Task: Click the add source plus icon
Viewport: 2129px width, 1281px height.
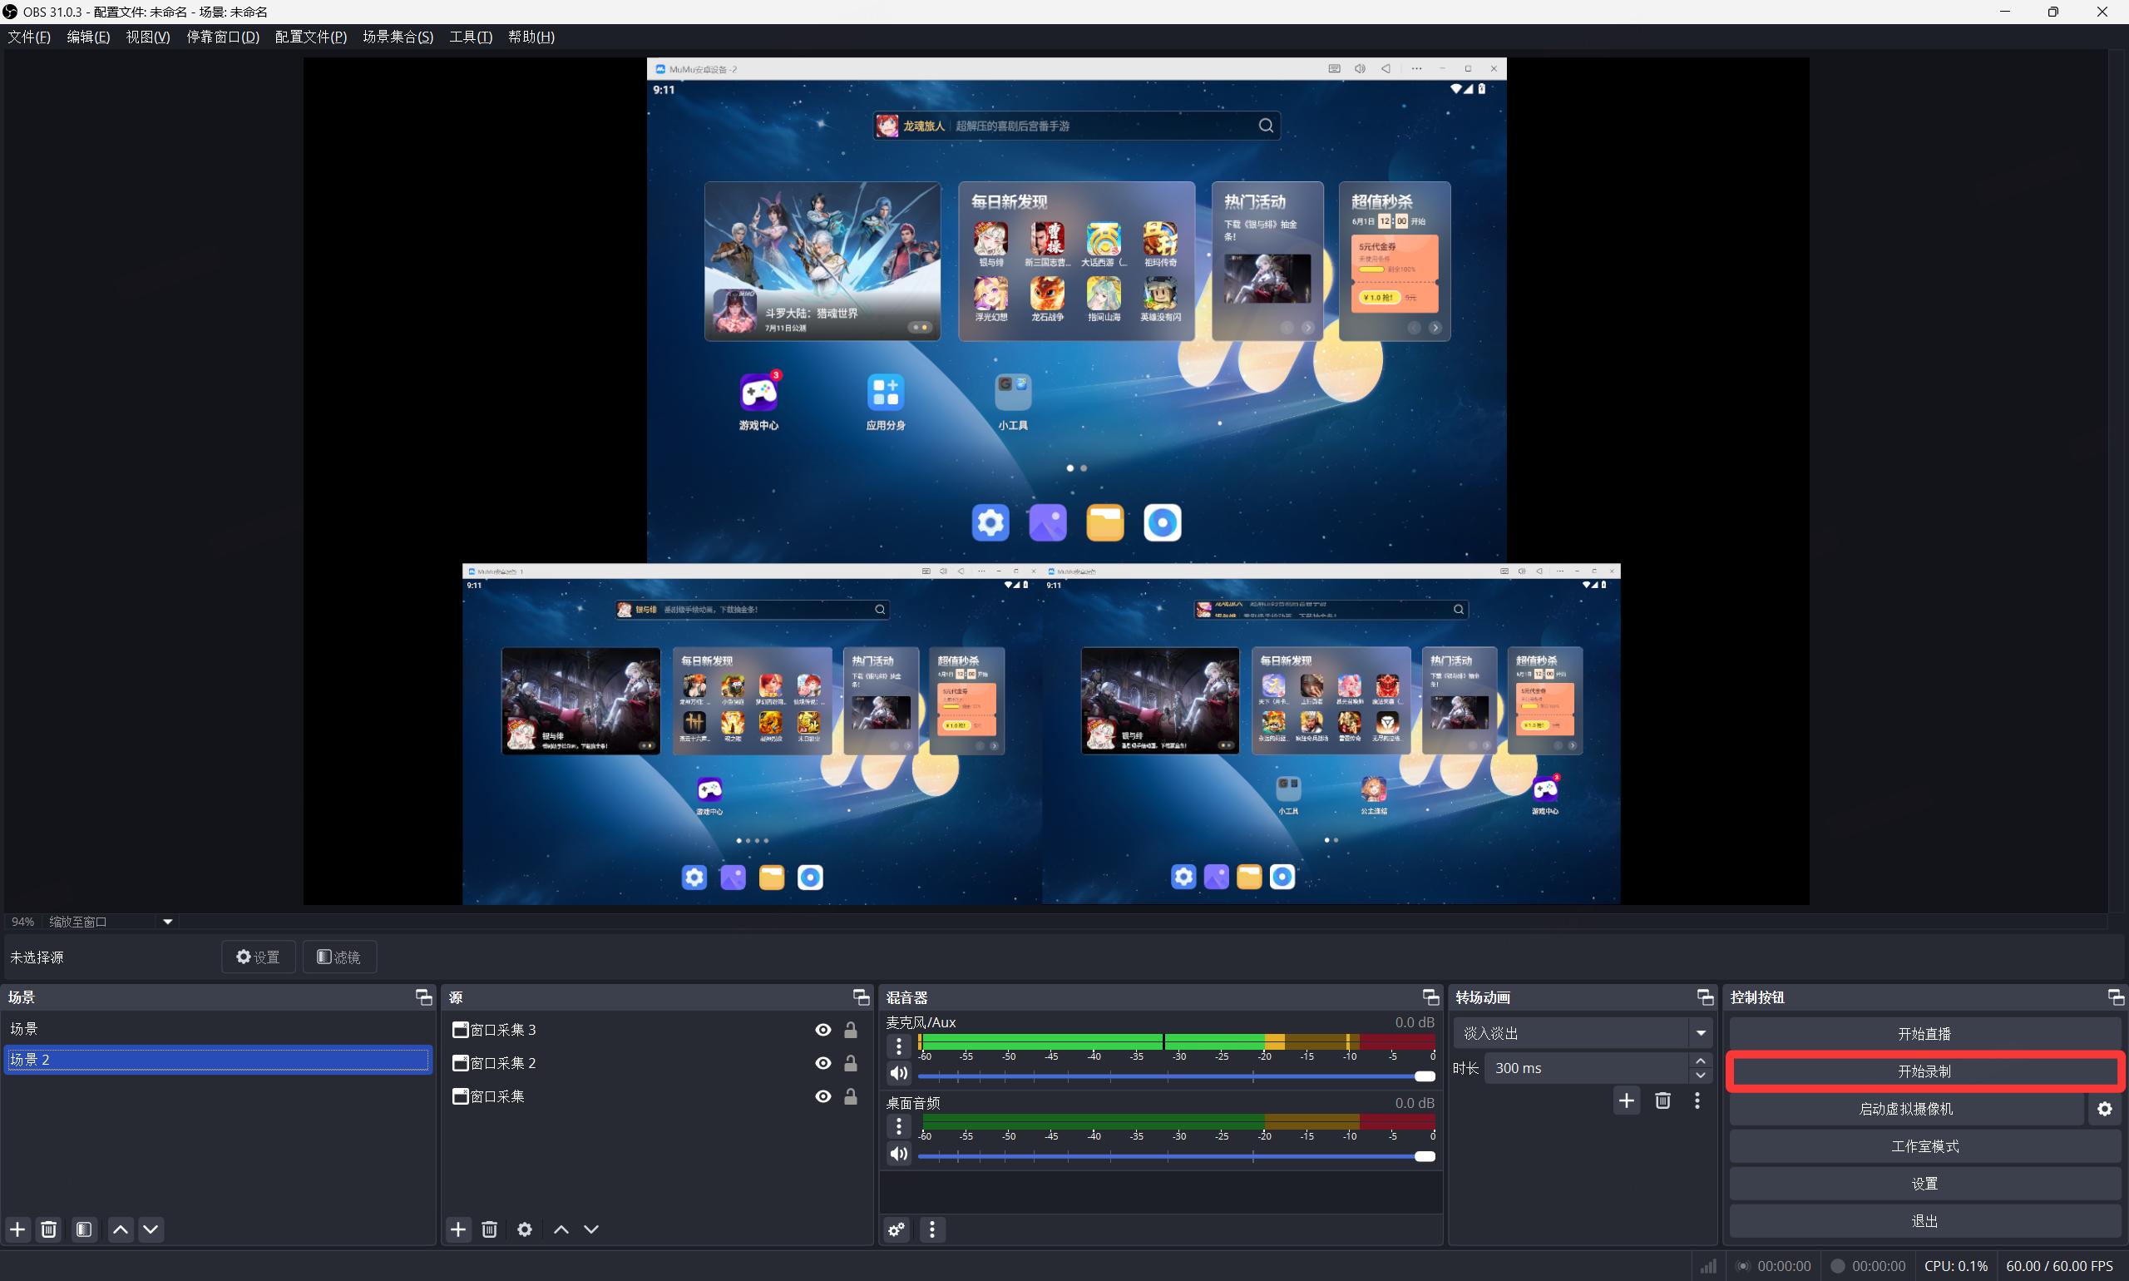Action: point(458,1229)
